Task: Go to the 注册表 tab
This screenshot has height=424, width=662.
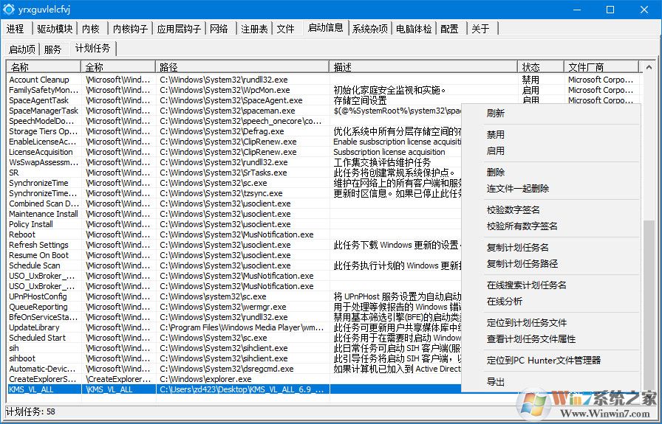Action: tap(254, 29)
